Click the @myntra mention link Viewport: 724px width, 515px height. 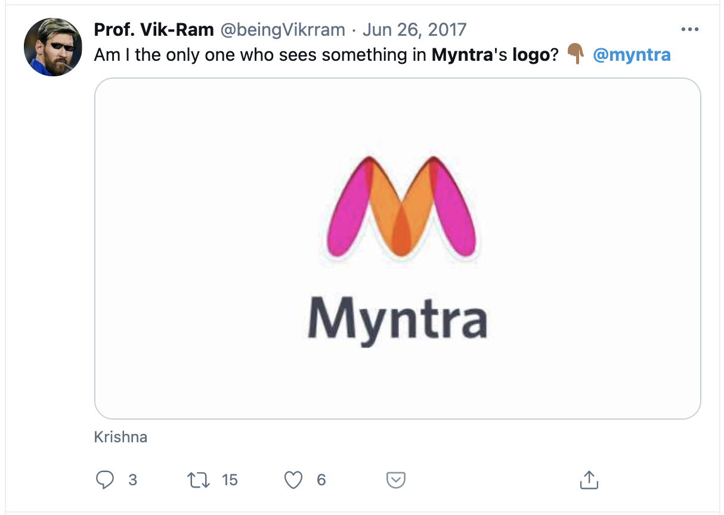coord(632,55)
